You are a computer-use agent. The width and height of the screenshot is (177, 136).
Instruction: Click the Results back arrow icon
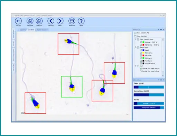[x=18, y=21]
